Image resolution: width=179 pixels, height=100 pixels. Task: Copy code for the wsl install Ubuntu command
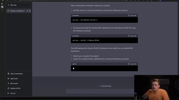(132, 36)
